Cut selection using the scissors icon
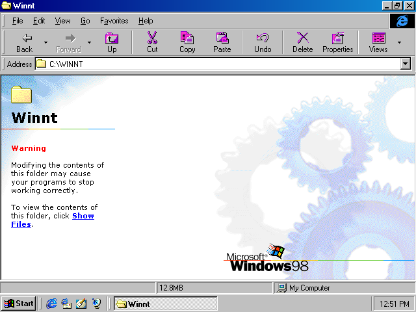 click(152, 42)
